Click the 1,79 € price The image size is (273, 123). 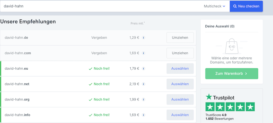(x=134, y=69)
